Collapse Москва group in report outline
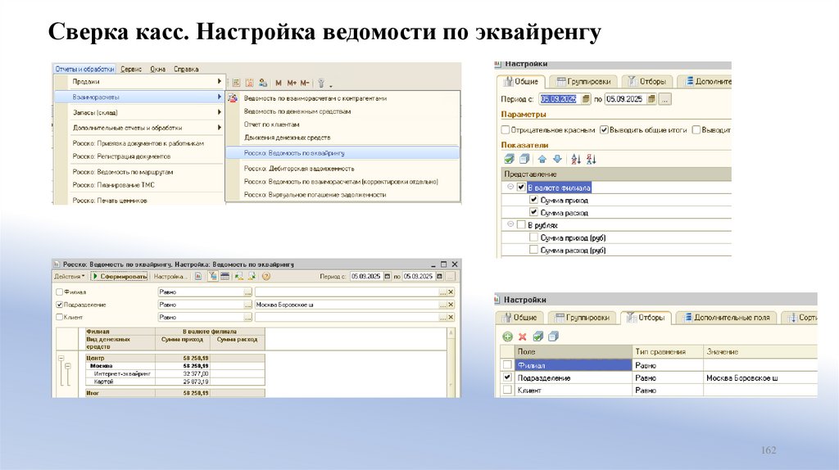The image size is (839, 470). point(68,366)
